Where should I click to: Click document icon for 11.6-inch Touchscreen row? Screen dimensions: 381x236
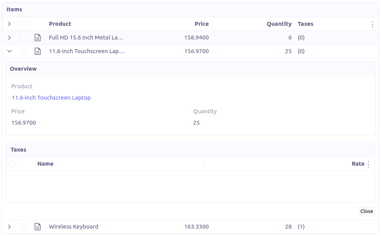pyautogui.click(x=38, y=51)
